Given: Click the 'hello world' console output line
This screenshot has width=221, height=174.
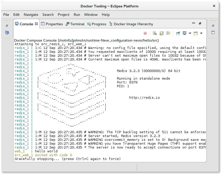Looking at the screenshot, I should coord(46,151).
